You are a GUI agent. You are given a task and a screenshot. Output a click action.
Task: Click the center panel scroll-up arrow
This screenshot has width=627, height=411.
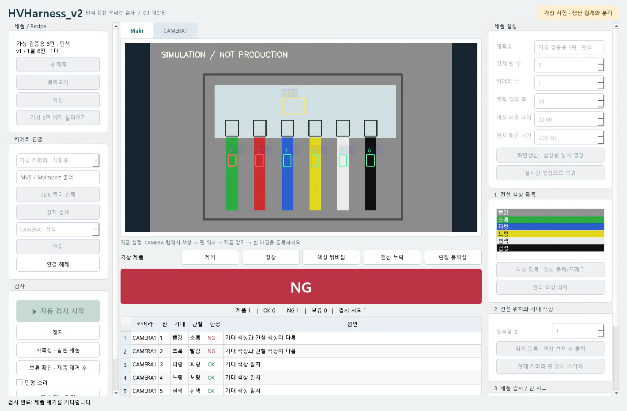tap(116, 26)
